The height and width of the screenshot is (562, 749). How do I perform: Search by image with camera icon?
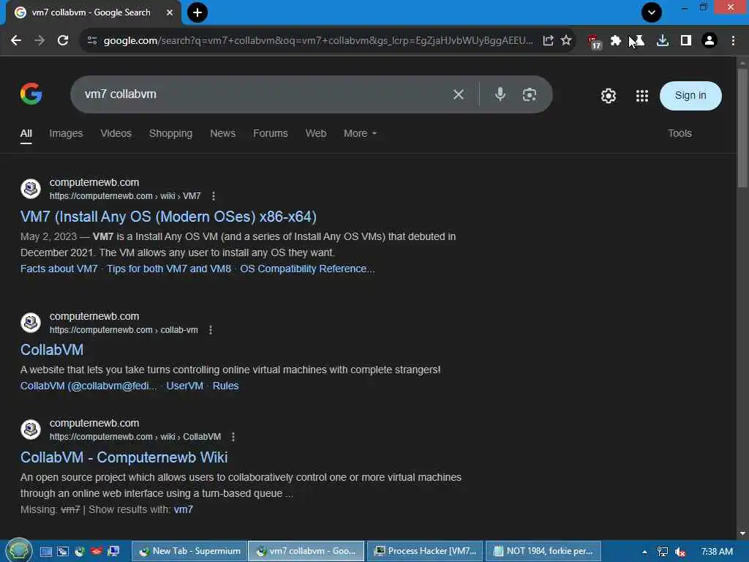[x=530, y=94]
